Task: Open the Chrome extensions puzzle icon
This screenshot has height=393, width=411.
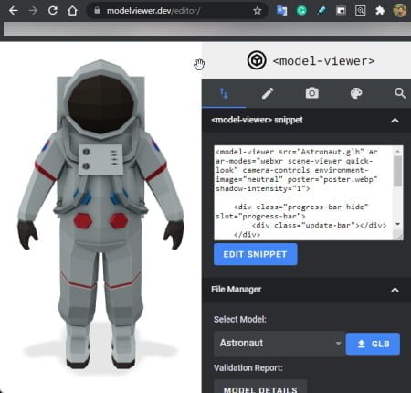Action: 380,11
